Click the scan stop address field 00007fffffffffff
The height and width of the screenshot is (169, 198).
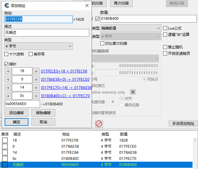(127, 73)
